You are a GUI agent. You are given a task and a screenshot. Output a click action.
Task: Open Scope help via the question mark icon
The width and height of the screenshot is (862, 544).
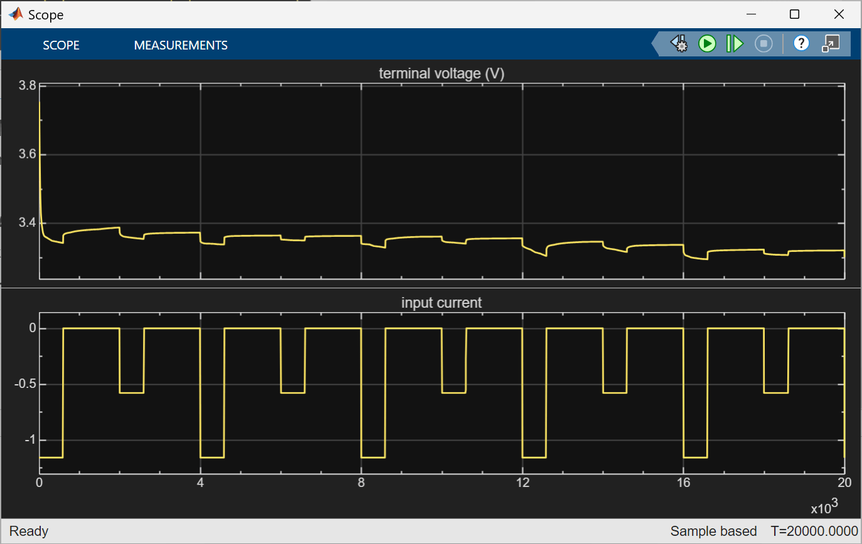pos(802,44)
